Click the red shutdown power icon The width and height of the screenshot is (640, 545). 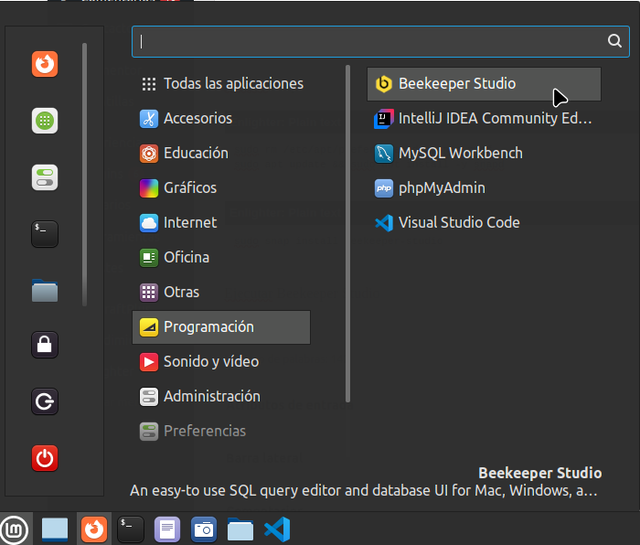45,457
